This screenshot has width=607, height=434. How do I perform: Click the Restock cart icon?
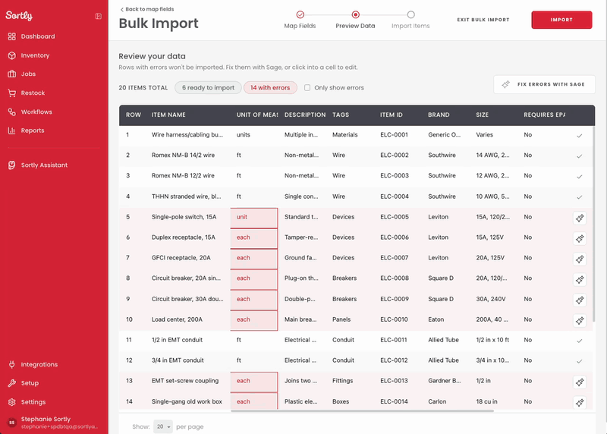point(12,93)
